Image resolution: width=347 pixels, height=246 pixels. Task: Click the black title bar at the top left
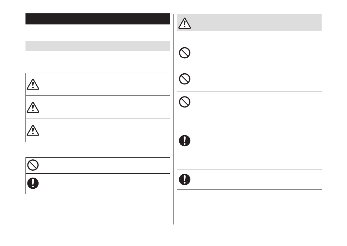point(98,19)
